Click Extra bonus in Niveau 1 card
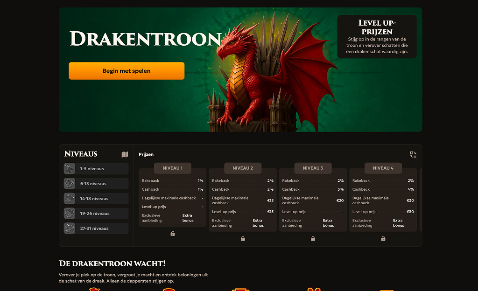Image resolution: width=478 pixels, height=291 pixels. (x=188, y=218)
